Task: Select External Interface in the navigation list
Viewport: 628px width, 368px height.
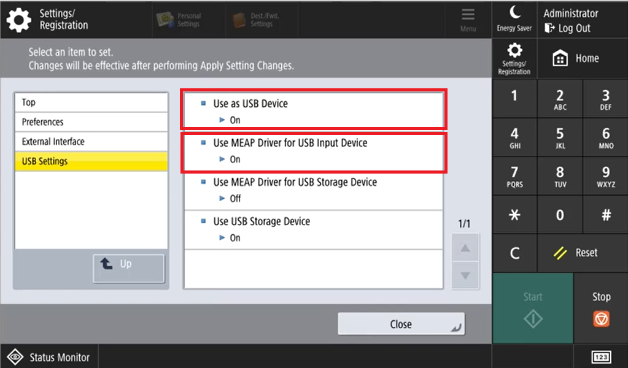Action: 91,142
